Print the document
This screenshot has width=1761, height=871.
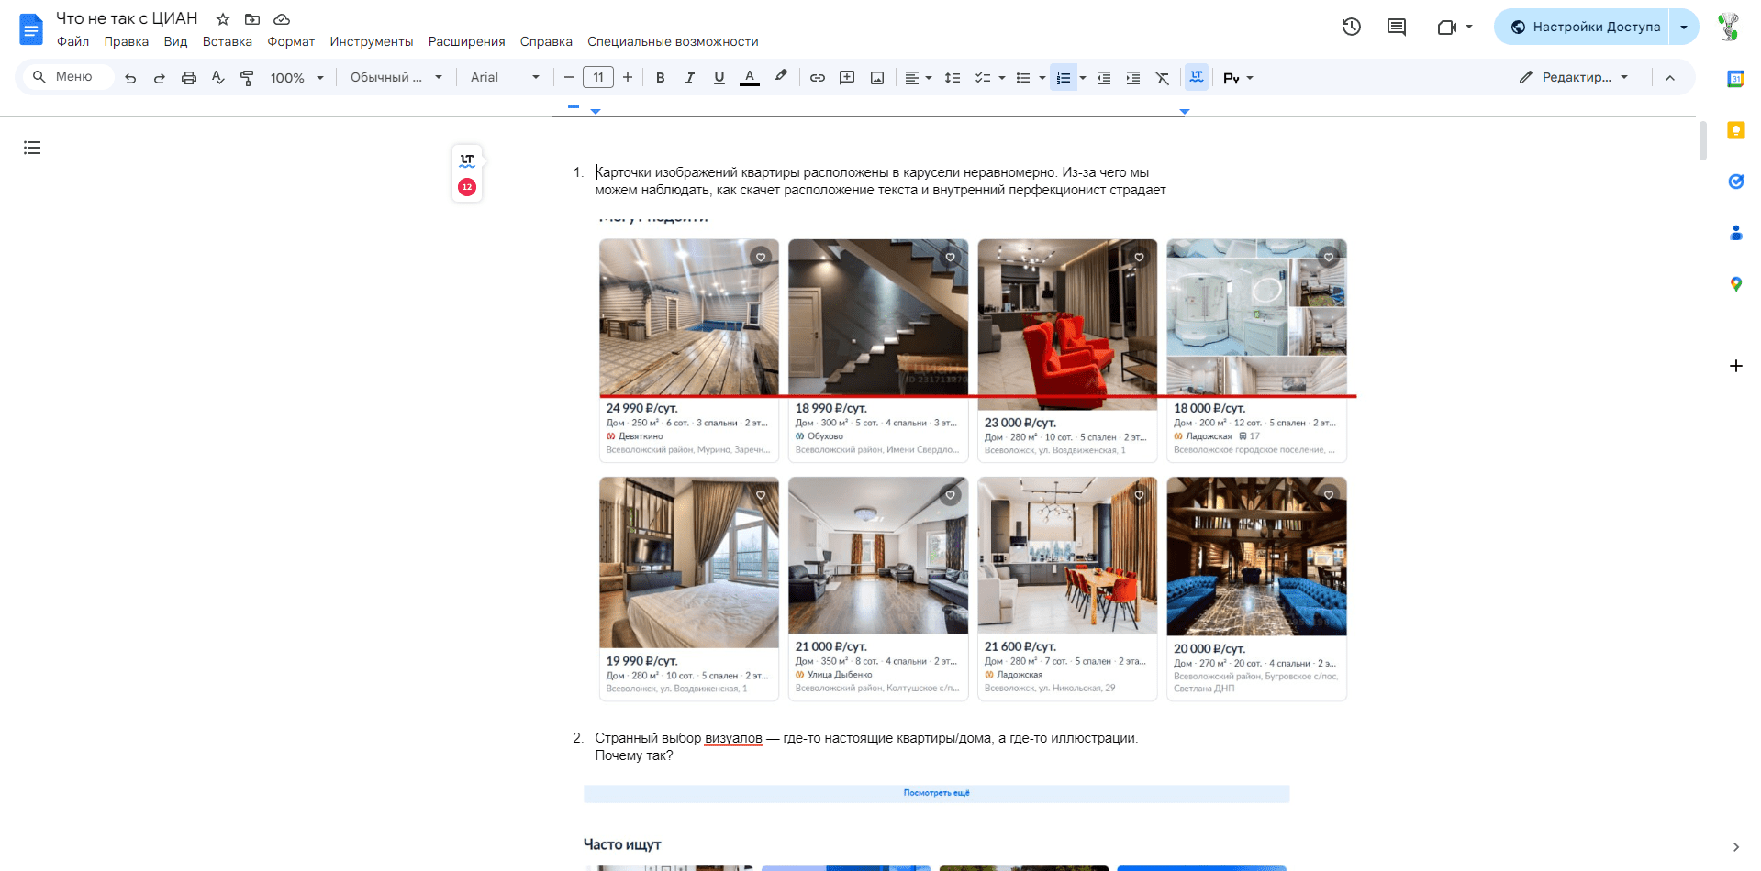pos(188,77)
